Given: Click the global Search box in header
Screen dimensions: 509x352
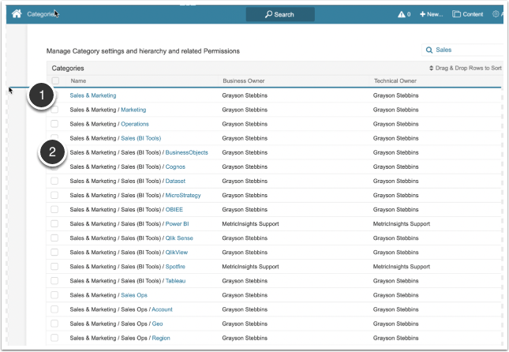Looking at the screenshot, I should [x=279, y=14].
